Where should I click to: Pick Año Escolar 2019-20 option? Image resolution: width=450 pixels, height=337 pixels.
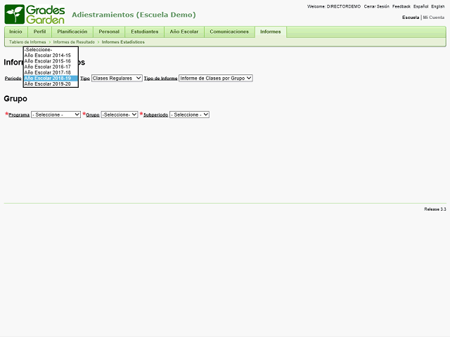tap(48, 84)
